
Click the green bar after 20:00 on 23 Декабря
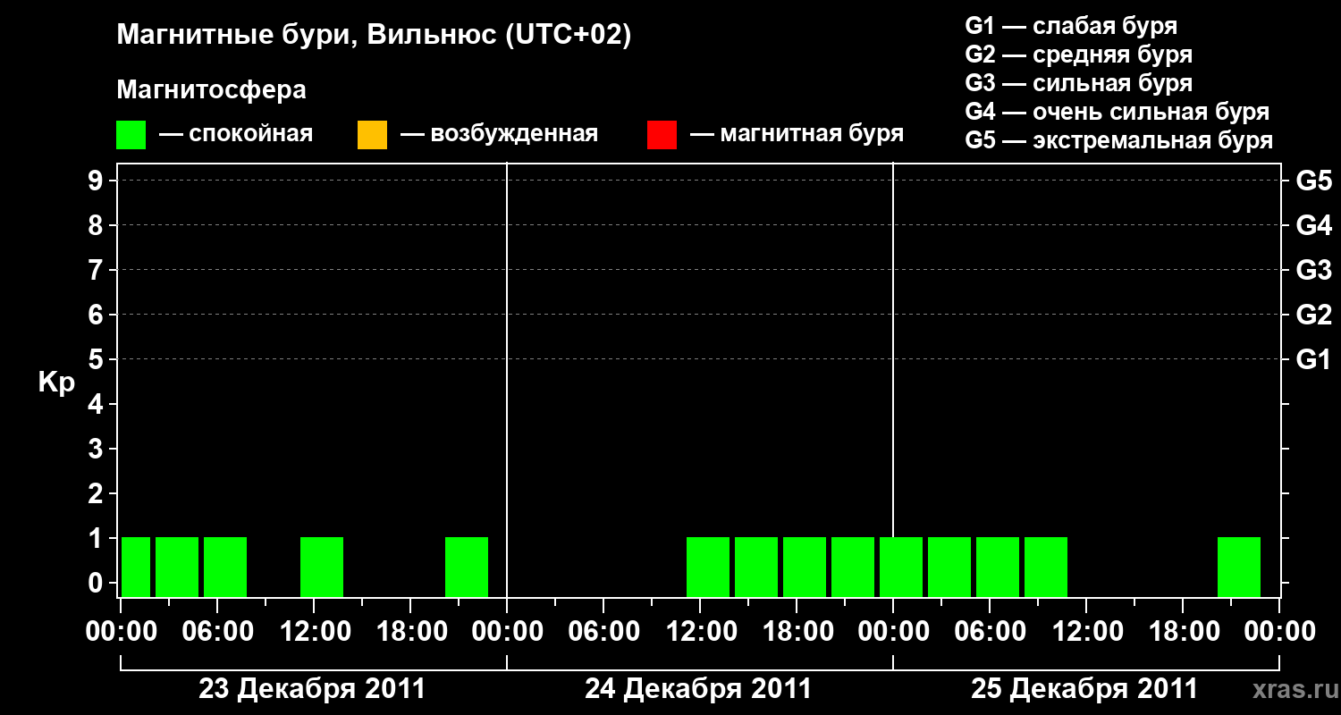467,567
